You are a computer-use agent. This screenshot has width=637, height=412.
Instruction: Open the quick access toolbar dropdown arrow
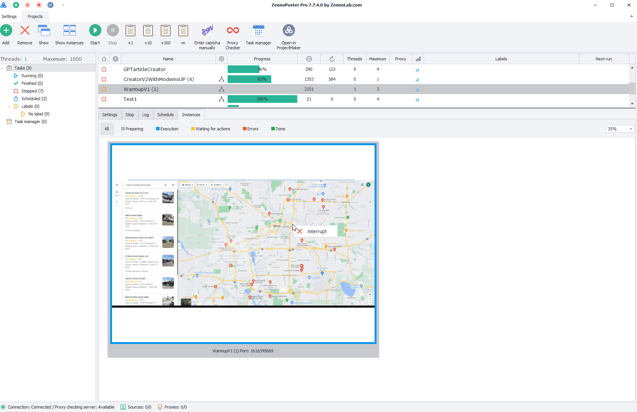[63, 5]
